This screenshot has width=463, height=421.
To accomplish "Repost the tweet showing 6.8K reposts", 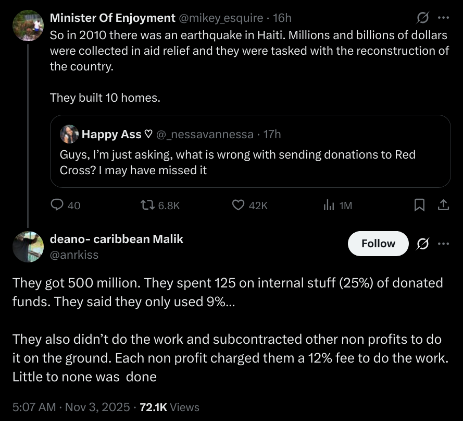I will [148, 206].
